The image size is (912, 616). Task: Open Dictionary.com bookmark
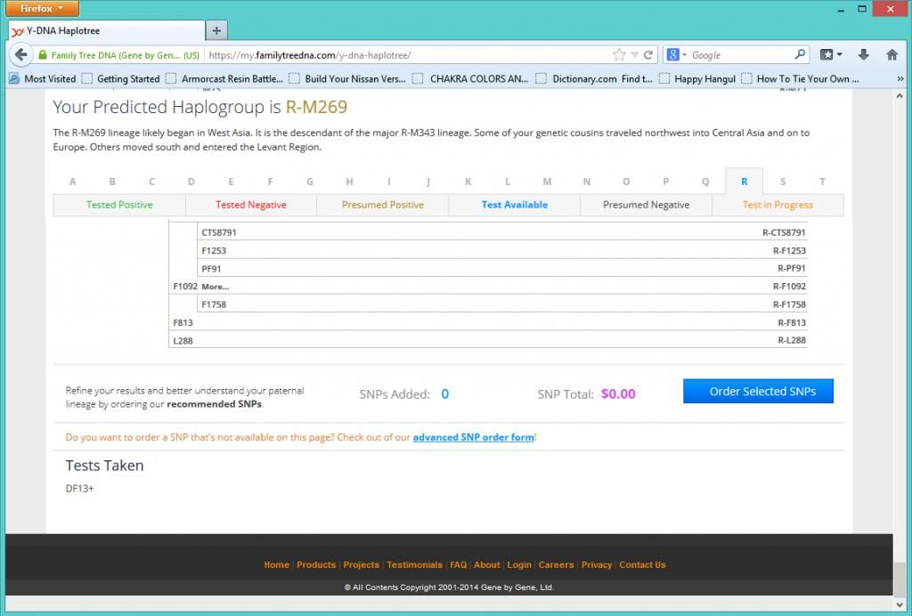pos(594,78)
